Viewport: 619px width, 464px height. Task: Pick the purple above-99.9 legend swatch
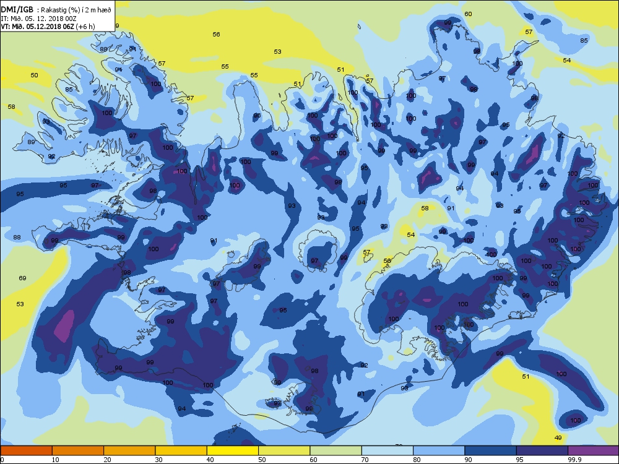[x=594, y=450]
